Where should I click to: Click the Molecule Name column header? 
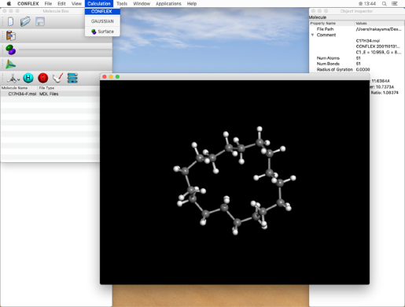[14, 88]
